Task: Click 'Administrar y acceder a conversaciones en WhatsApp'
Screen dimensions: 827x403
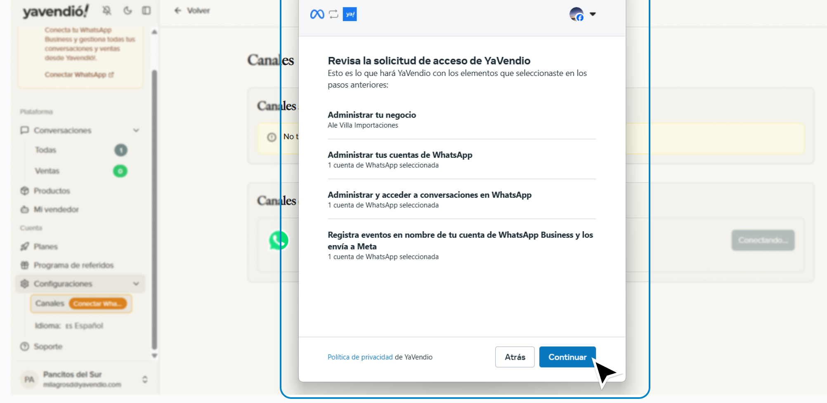Action: (x=430, y=195)
